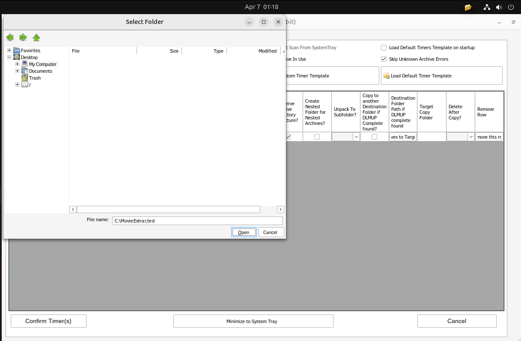The image size is (521, 341).
Task: Click the Documents folder in the tree
Action: tap(40, 71)
